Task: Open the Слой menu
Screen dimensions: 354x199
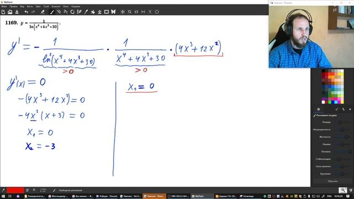Action: click(46, 7)
